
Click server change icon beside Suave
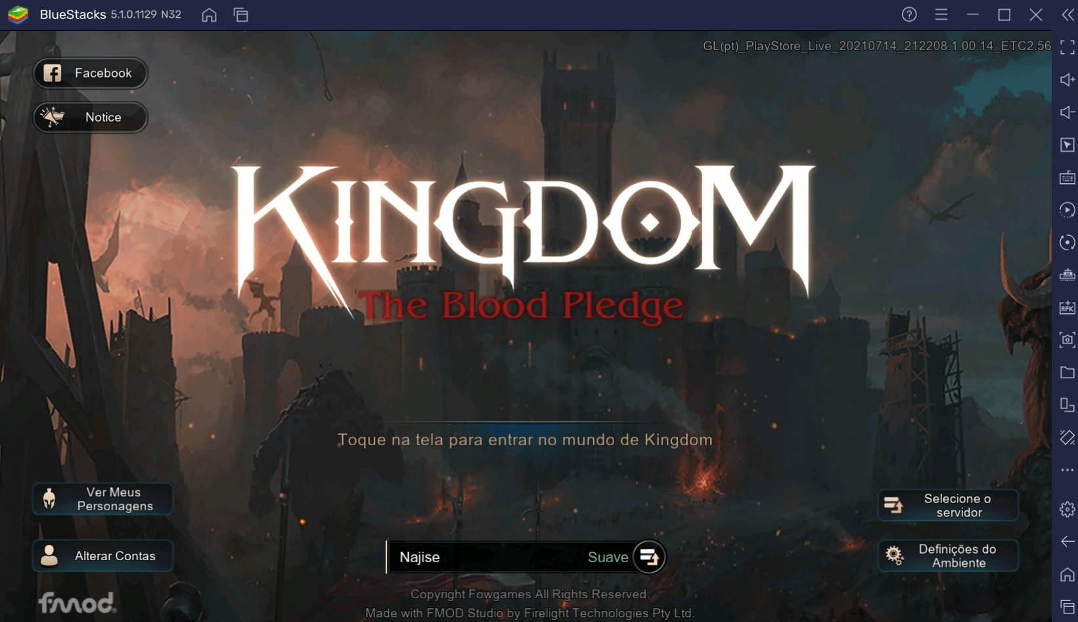(x=649, y=557)
